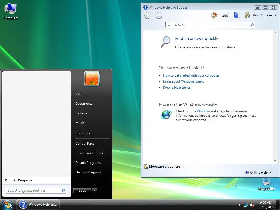Open Browse Help topics link
The width and height of the screenshot is (280, 210).
click(177, 87)
